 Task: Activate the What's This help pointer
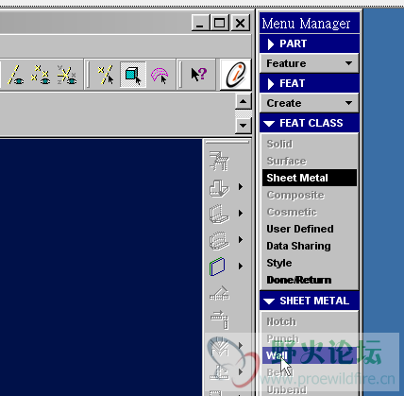199,75
